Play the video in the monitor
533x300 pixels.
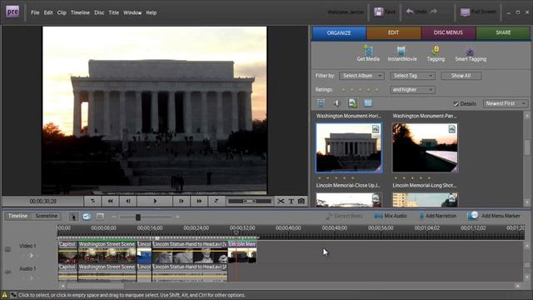(x=155, y=202)
